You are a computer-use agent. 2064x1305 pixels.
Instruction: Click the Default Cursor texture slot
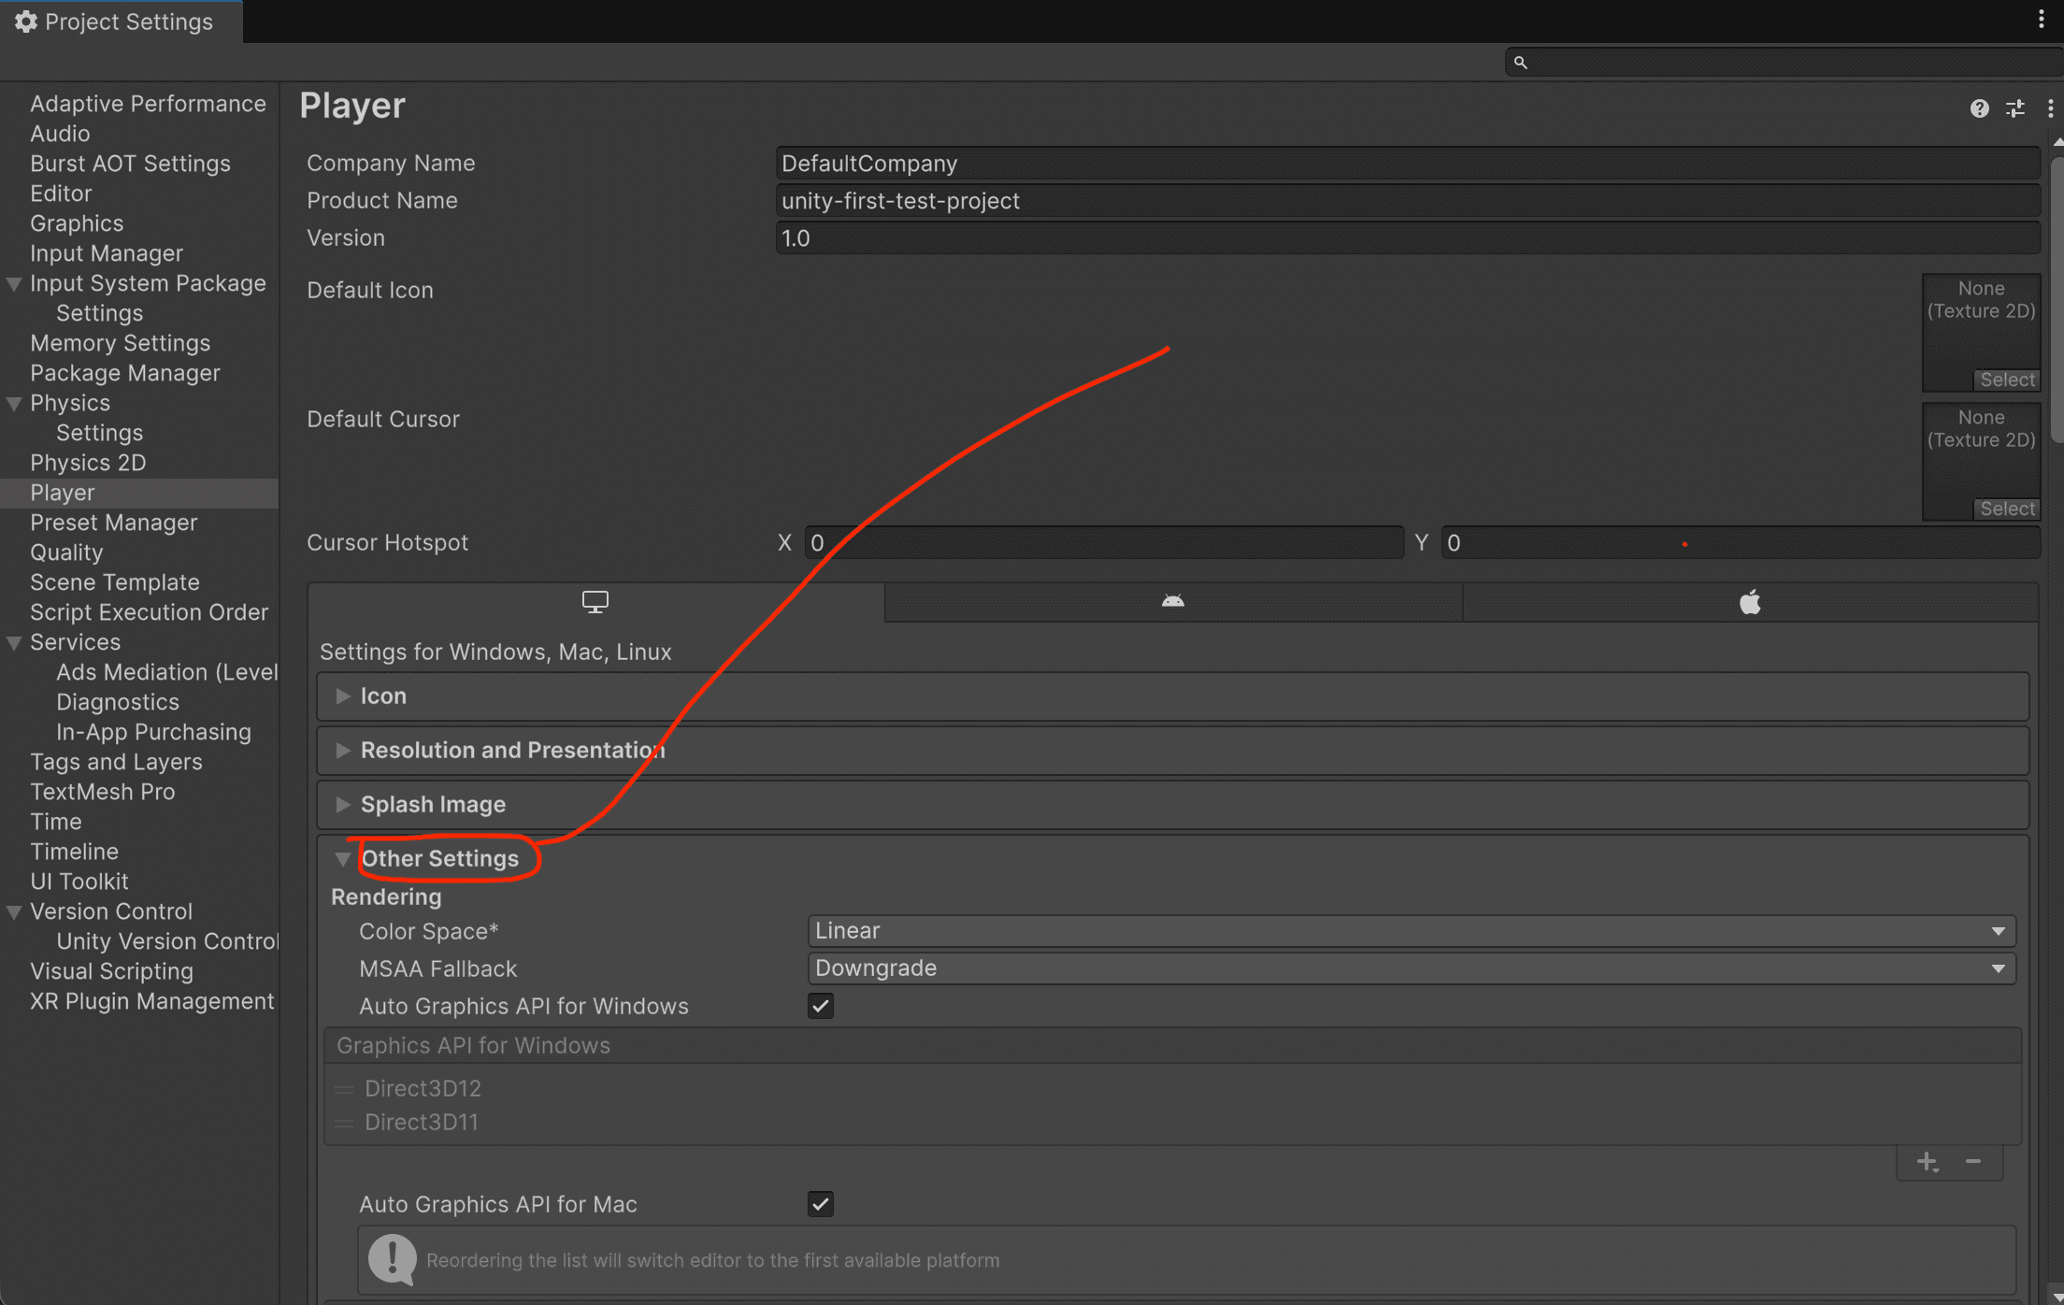tap(1981, 461)
